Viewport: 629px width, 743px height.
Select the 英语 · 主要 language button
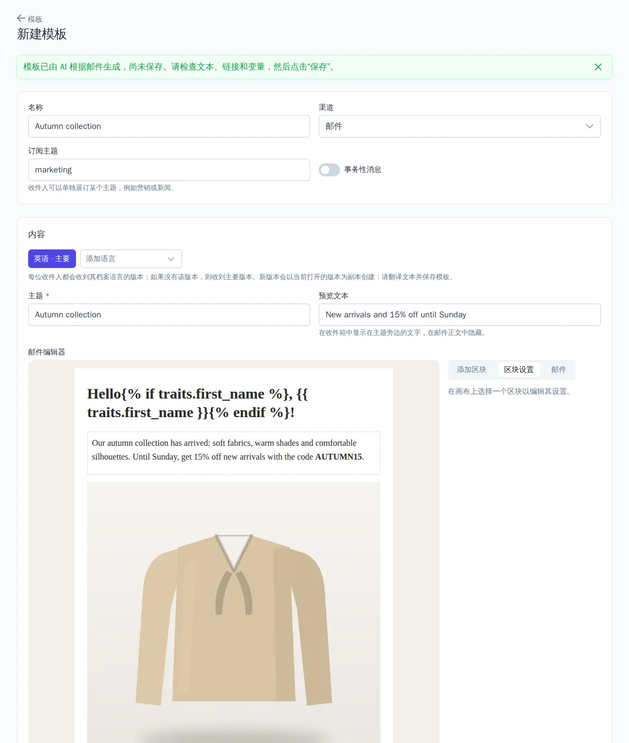click(52, 259)
